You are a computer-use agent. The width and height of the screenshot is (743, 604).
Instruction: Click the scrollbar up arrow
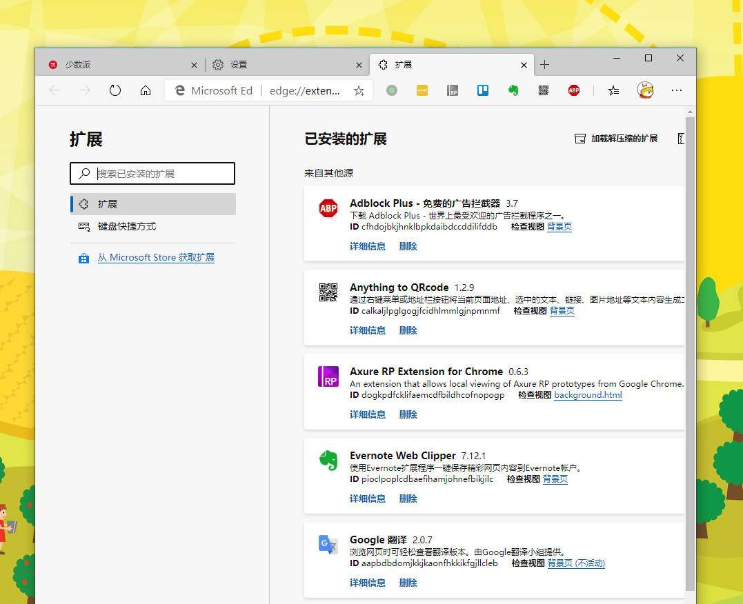690,112
